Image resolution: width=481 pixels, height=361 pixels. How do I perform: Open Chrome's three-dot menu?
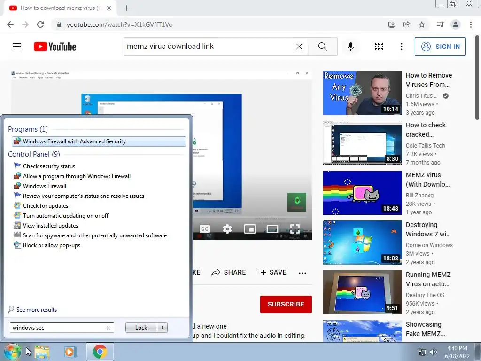click(471, 24)
